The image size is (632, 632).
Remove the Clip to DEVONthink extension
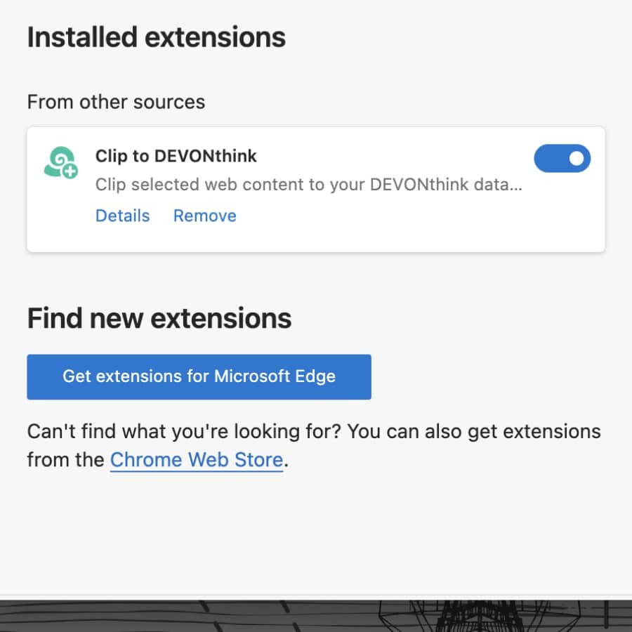pyautogui.click(x=204, y=216)
